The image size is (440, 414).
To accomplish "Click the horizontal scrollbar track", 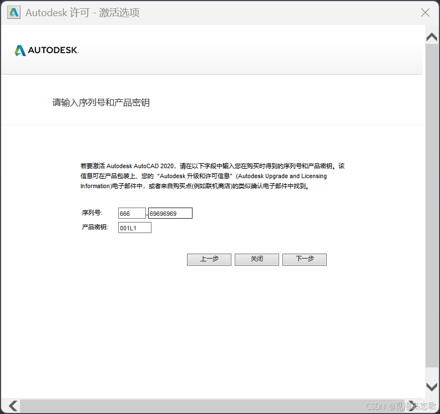I will (212, 406).
